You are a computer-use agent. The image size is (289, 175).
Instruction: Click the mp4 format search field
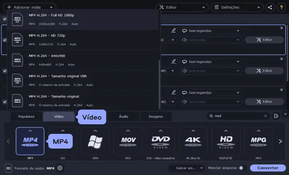238,116
